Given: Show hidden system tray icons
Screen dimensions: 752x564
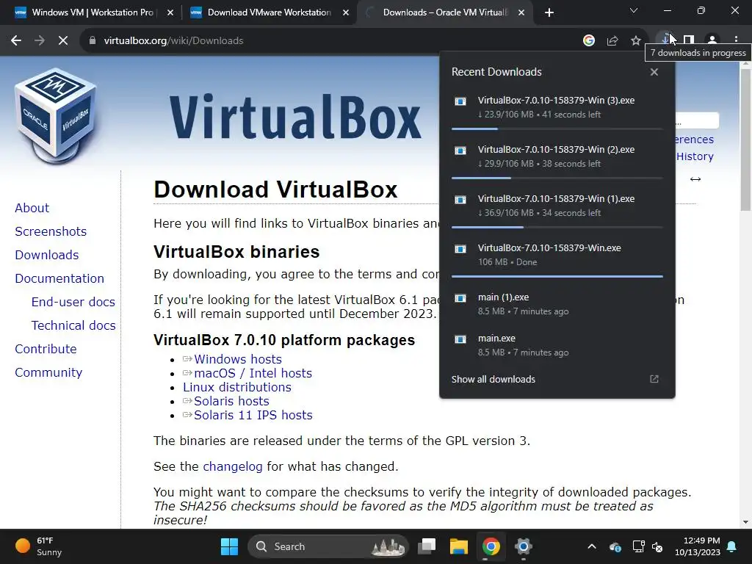Looking at the screenshot, I should point(592,546).
